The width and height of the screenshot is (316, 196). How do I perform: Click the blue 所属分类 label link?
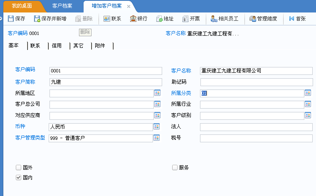tap(181, 93)
